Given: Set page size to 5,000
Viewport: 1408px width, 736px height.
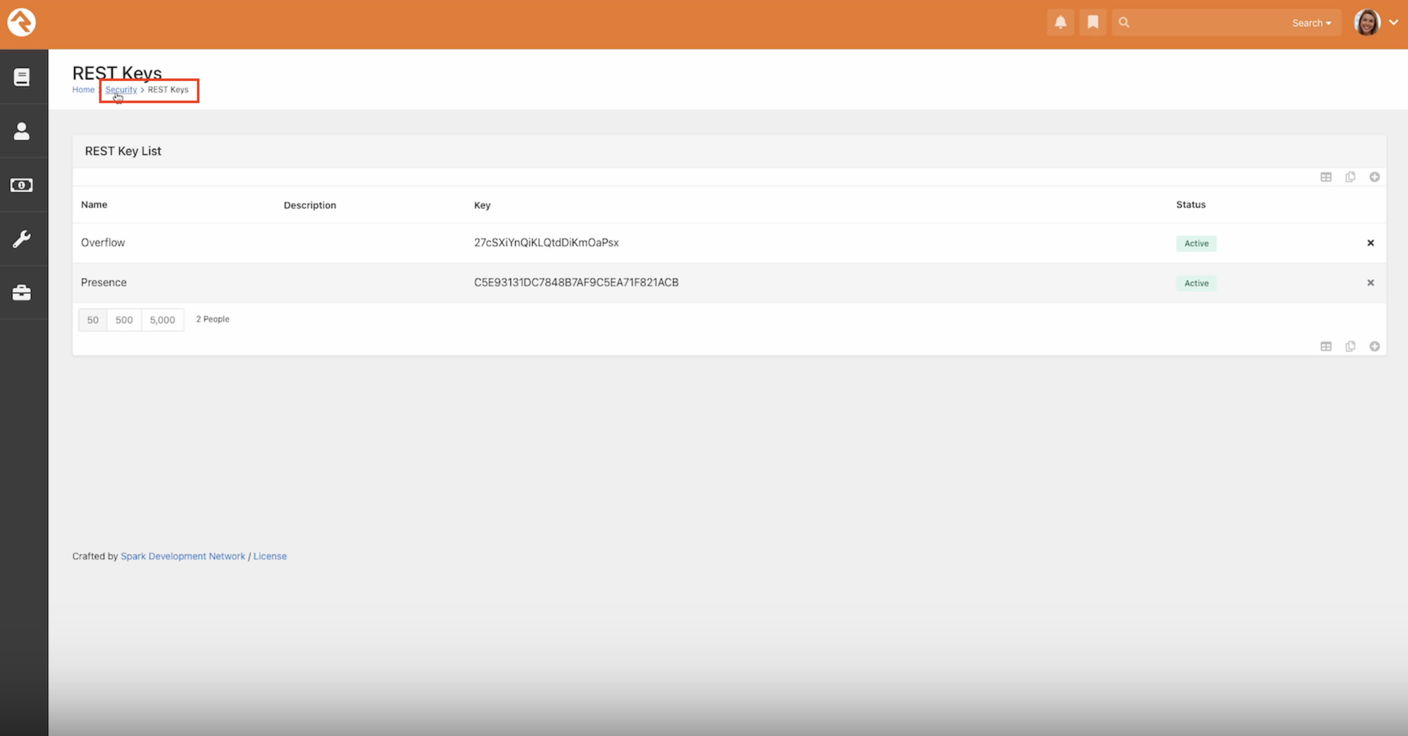Looking at the screenshot, I should (x=162, y=320).
